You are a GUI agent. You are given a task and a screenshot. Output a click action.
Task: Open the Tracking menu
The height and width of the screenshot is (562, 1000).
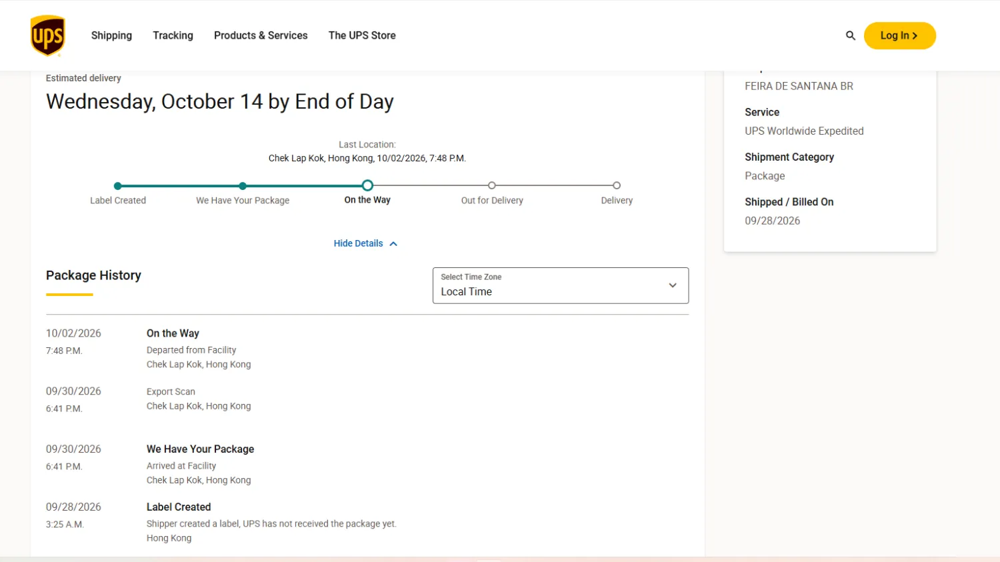[x=173, y=35]
